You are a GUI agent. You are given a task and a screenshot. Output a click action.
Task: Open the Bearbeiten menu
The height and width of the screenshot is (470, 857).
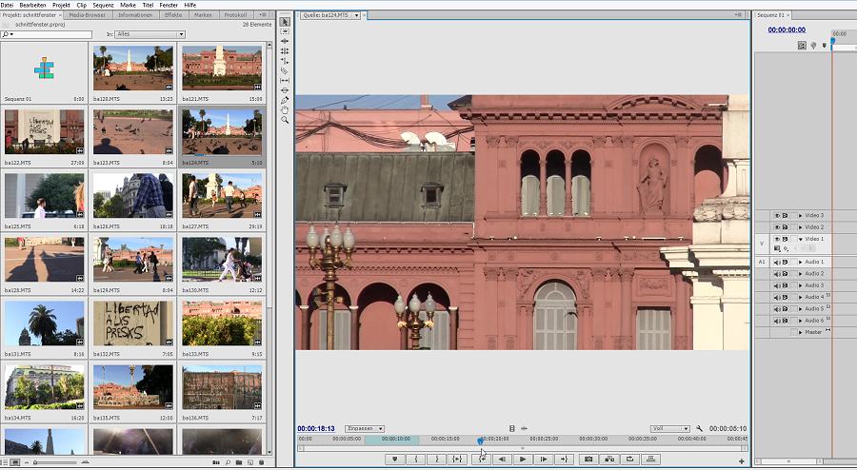click(32, 5)
